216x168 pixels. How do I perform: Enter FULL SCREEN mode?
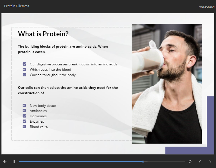point(206,7)
